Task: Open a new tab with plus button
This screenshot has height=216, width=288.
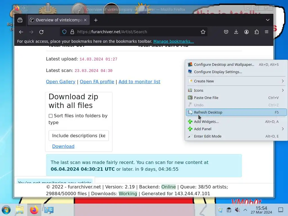Action: pos(96,20)
